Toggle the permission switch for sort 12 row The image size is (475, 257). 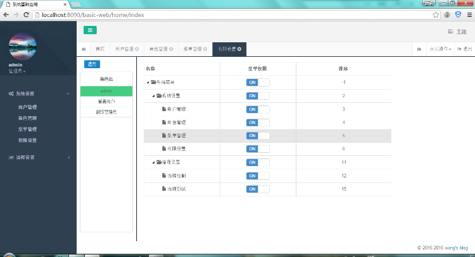coord(258,176)
